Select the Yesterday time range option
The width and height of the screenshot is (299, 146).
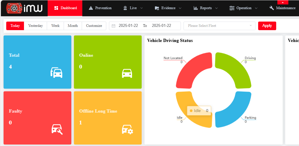coord(36,26)
